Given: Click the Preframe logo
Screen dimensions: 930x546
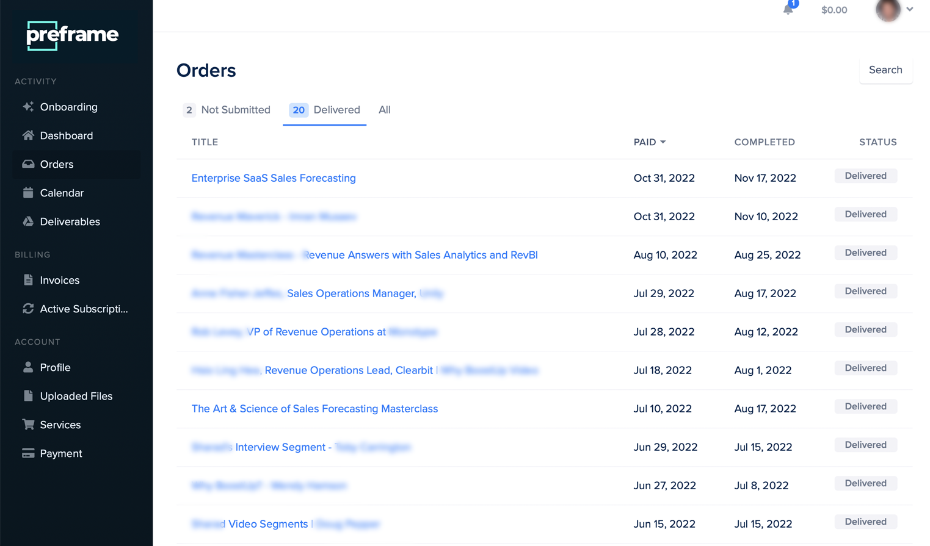Looking at the screenshot, I should tap(73, 35).
